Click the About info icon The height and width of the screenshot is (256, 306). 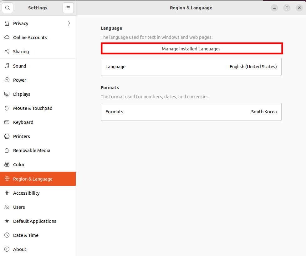[7, 249]
